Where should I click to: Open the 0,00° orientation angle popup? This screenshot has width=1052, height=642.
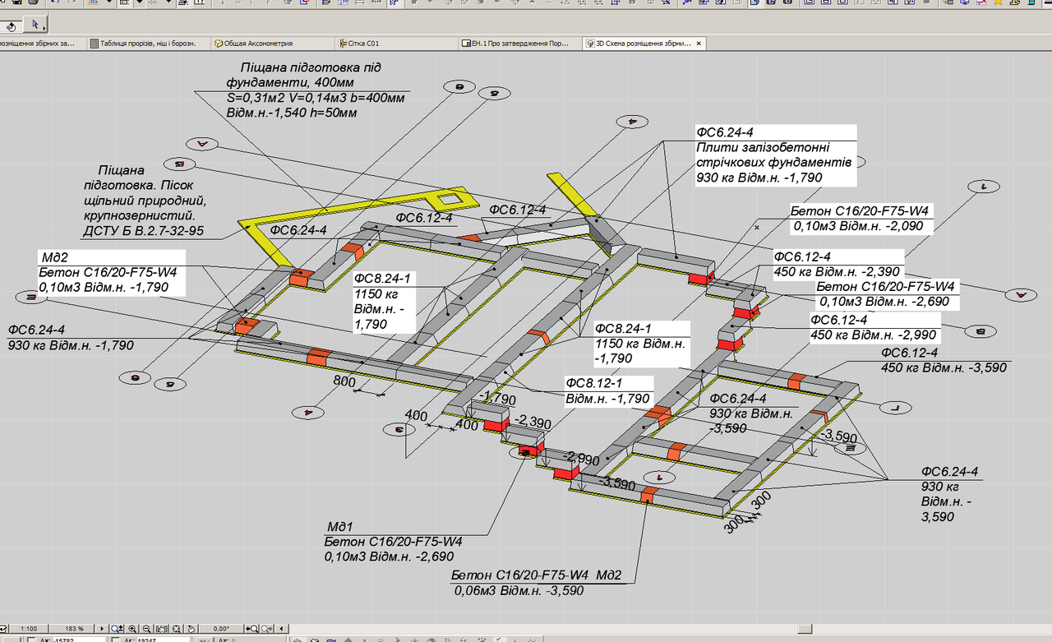click(x=220, y=629)
